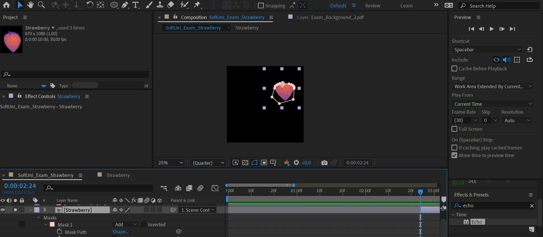
Task: Select the Hand tool
Action: tap(30, 5)
